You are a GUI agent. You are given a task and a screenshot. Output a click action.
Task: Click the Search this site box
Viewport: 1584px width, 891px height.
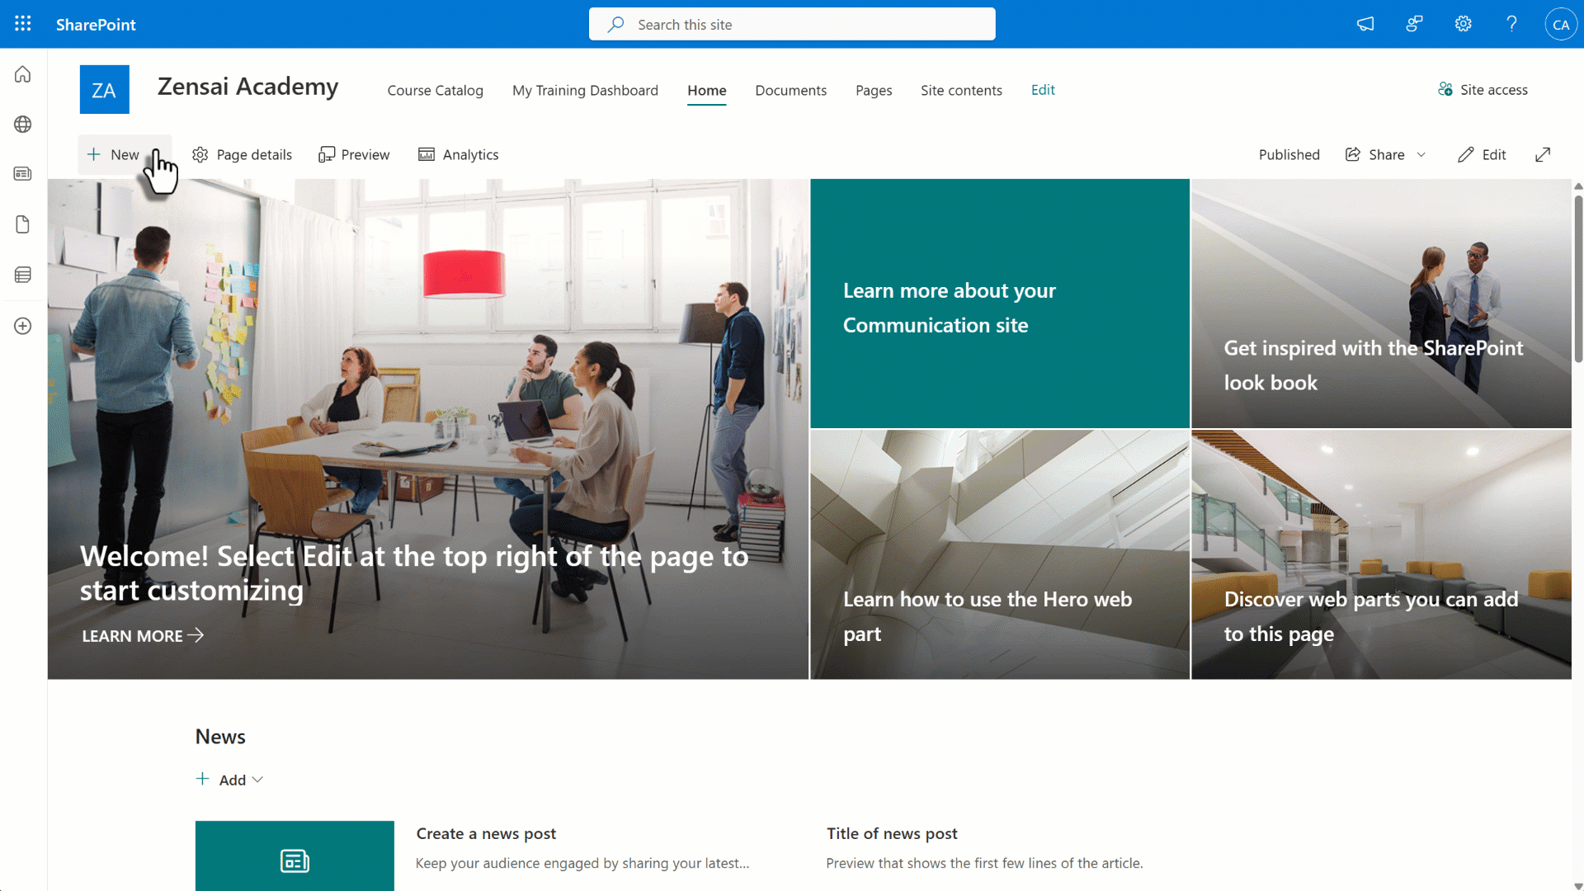pyautogui.click(x=792, y=24)
